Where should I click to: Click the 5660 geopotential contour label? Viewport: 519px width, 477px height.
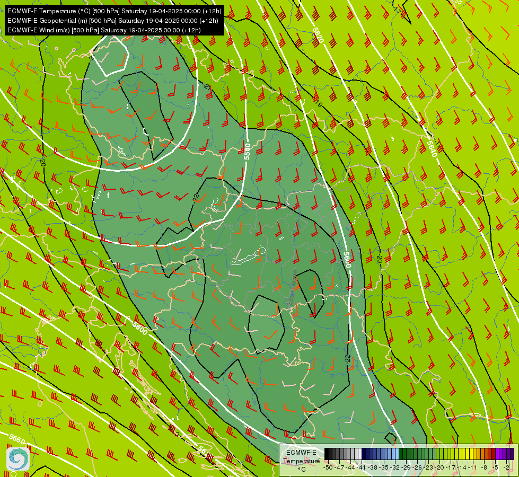(x=16, y=439)
